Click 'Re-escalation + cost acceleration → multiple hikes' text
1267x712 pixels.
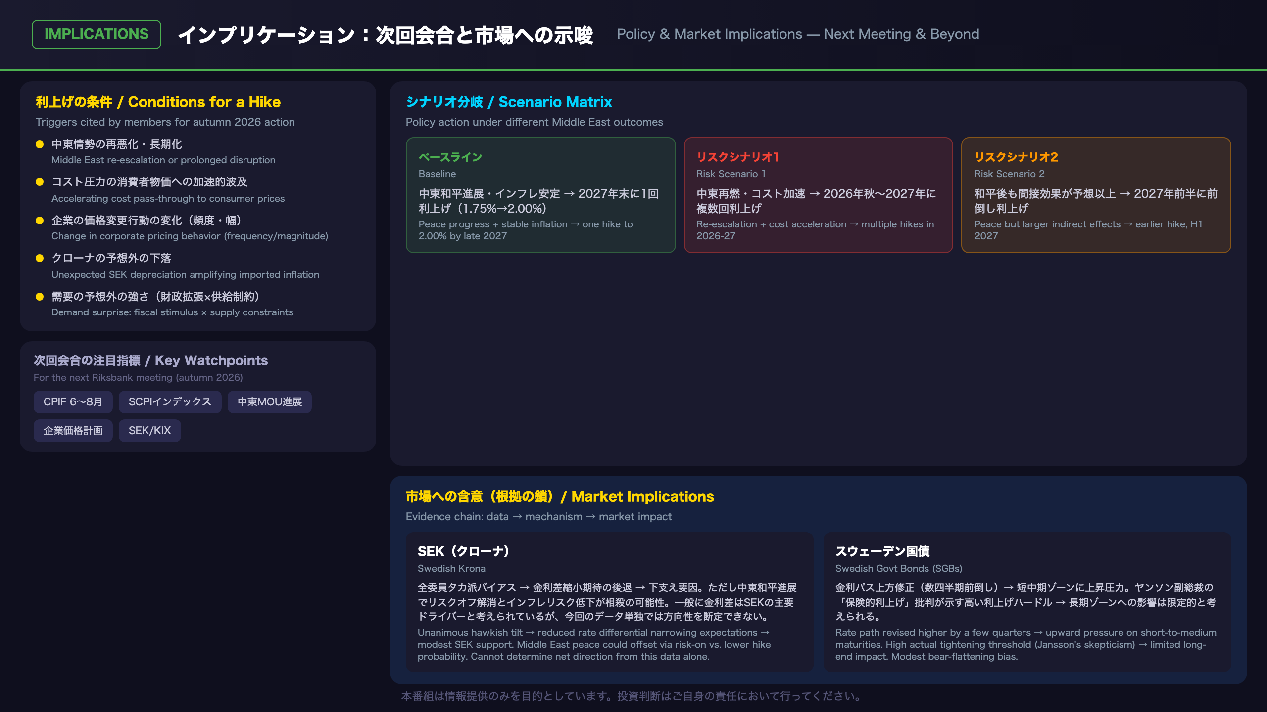815,230
